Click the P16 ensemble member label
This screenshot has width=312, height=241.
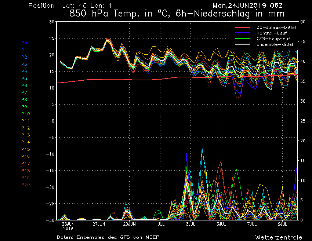point(26,156)
